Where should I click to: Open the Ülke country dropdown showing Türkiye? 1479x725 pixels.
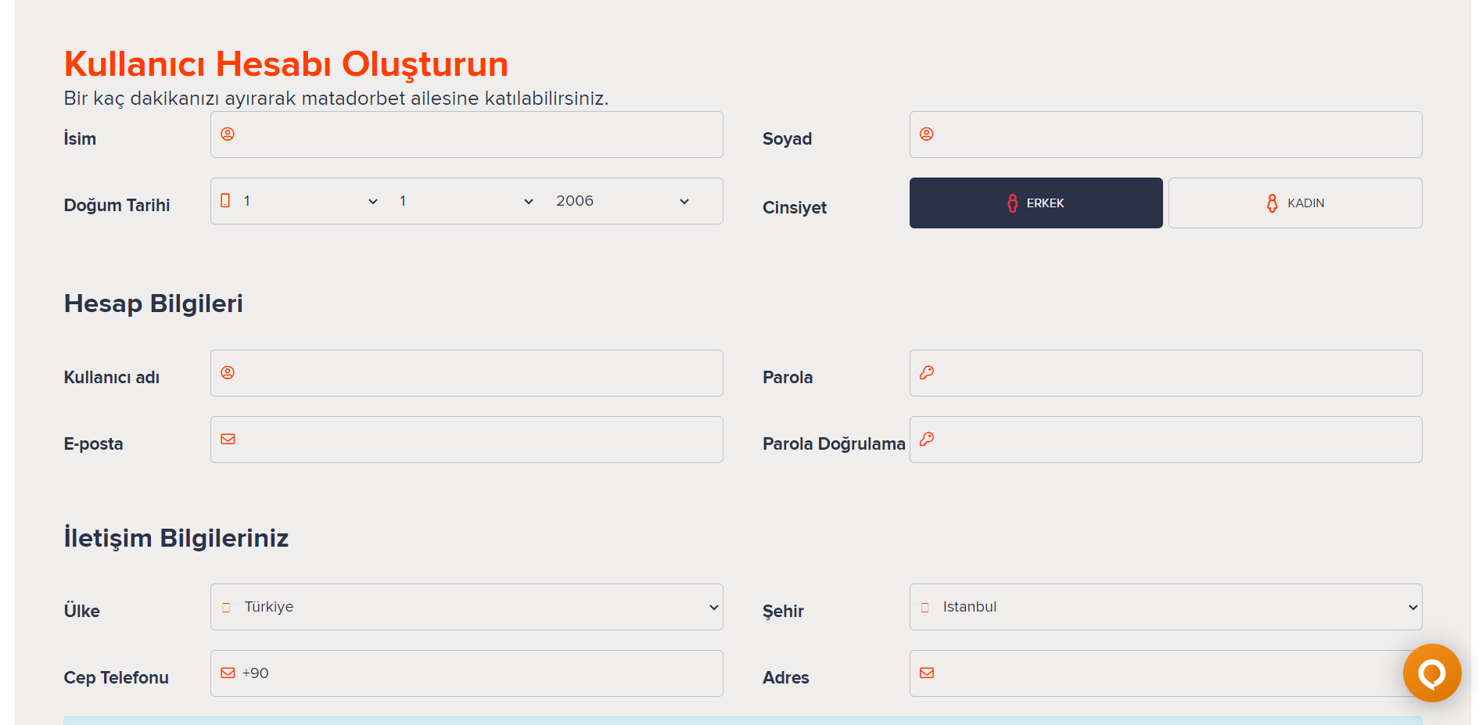point(467,607)
